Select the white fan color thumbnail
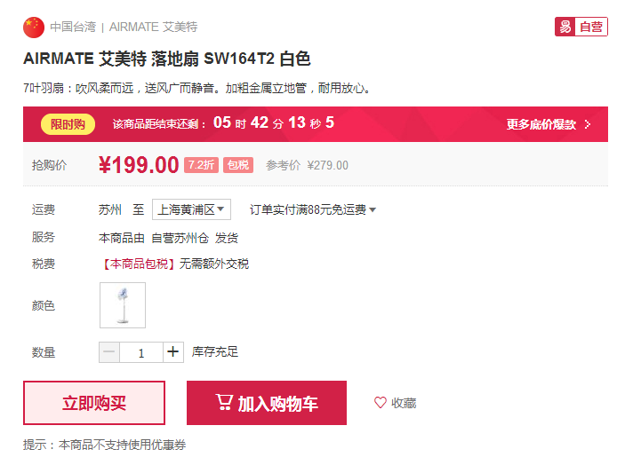 tap(123, 305)
